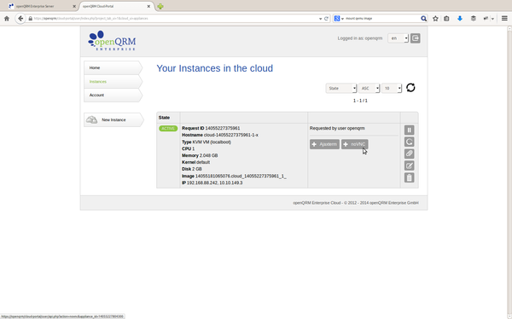Open the Firefox hamburger menu

pos(504,19)
